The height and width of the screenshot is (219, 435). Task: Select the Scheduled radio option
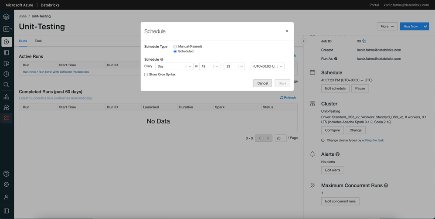click(175, 51)
